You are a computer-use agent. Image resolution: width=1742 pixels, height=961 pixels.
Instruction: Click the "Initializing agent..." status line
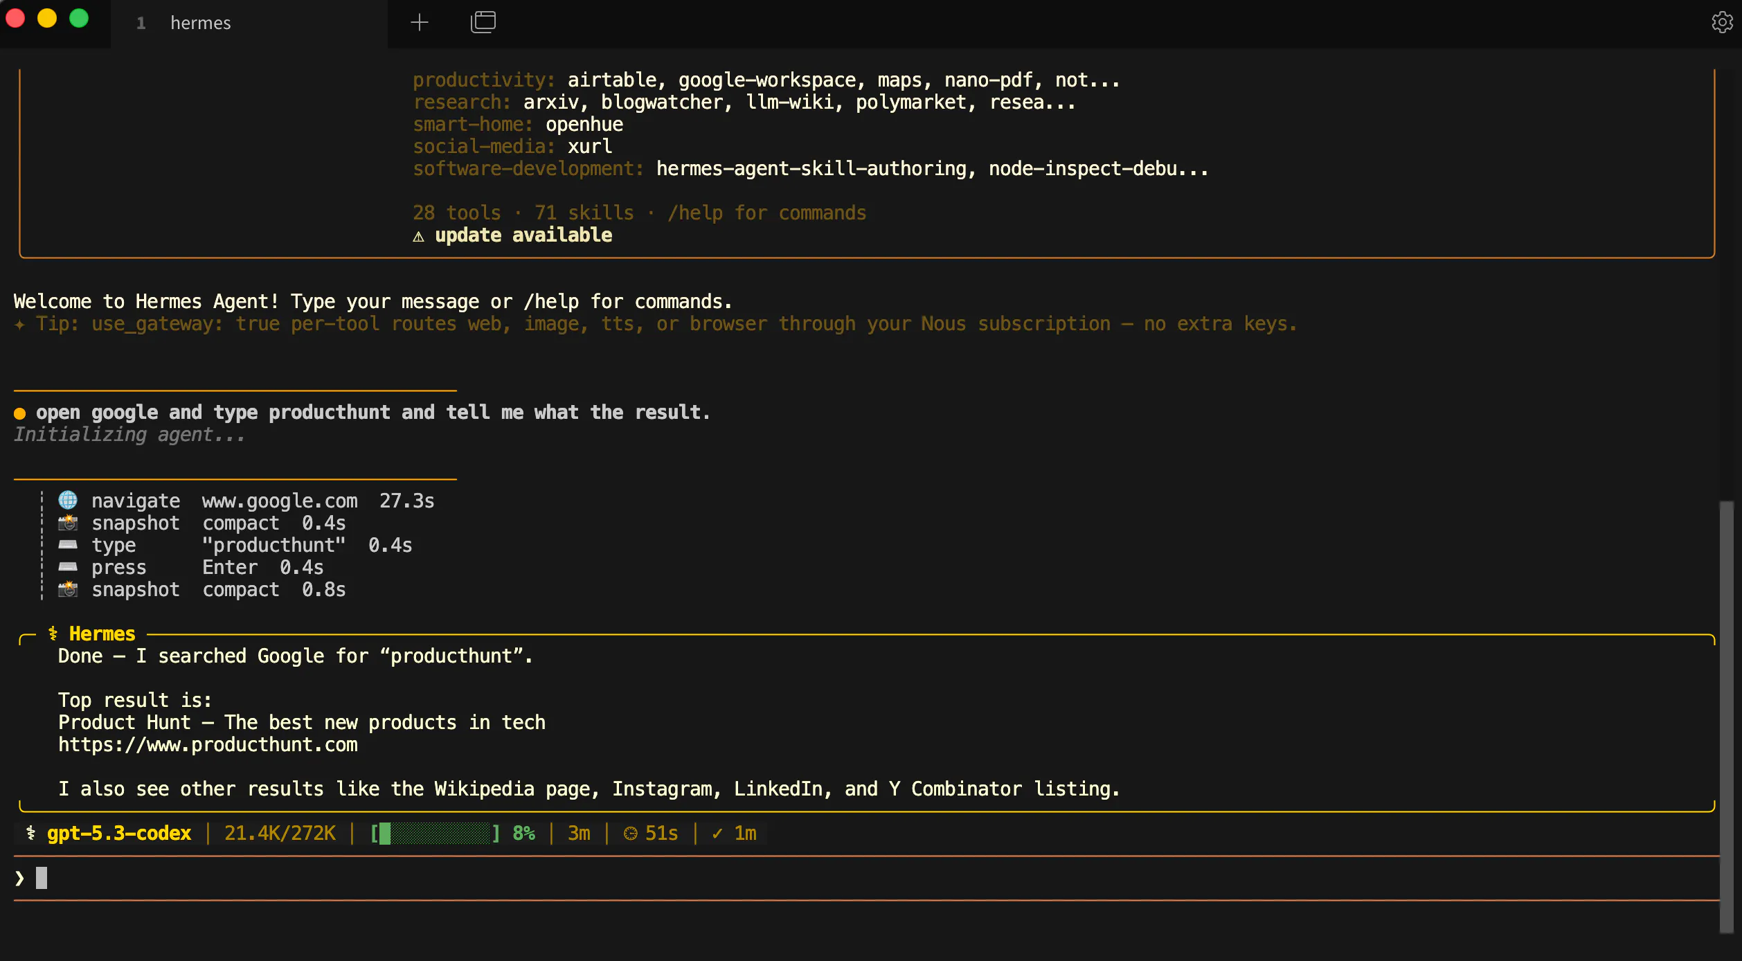[x=129, y=434]
